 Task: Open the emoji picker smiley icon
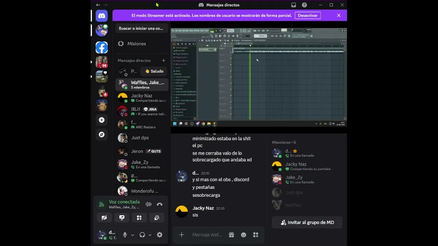(x=244, y=235)
